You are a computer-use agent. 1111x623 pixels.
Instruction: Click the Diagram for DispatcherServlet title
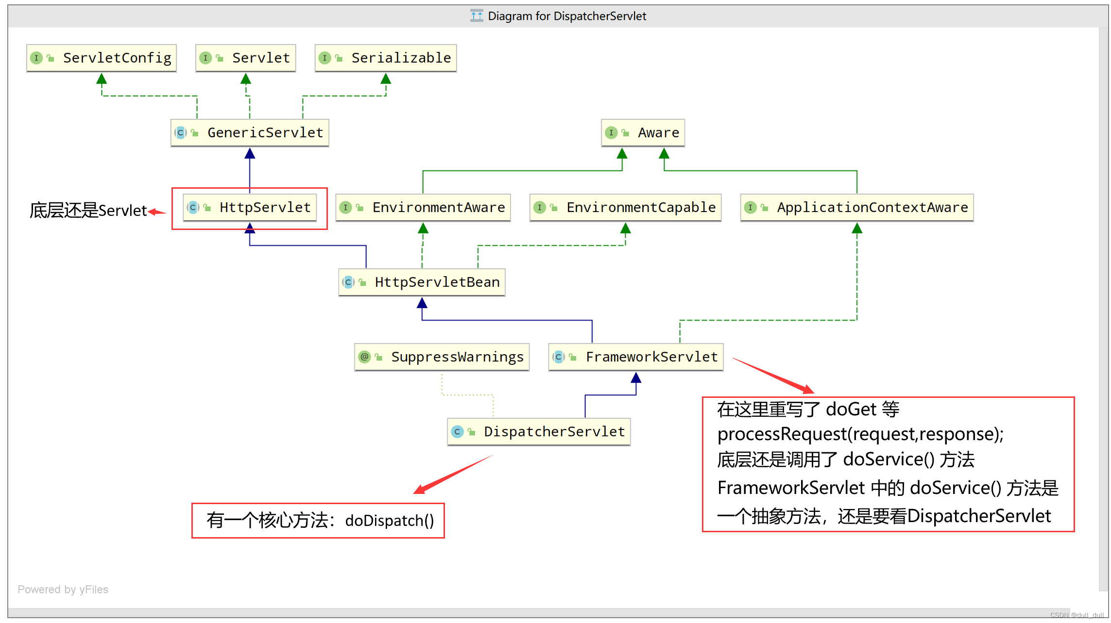(x=567, y=16)
